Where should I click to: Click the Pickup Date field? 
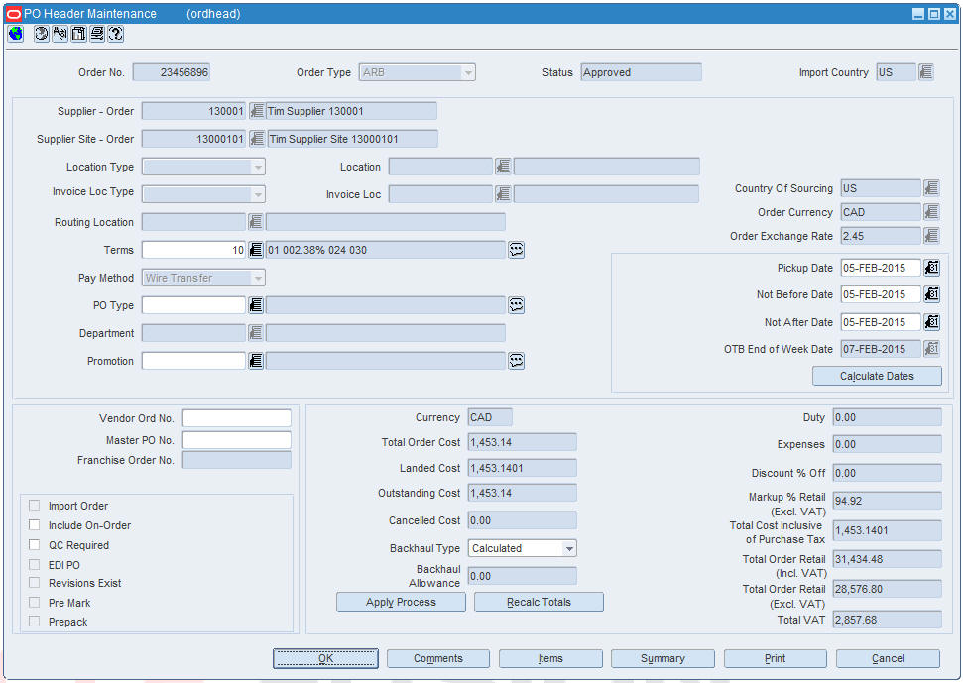pos(881,268)
